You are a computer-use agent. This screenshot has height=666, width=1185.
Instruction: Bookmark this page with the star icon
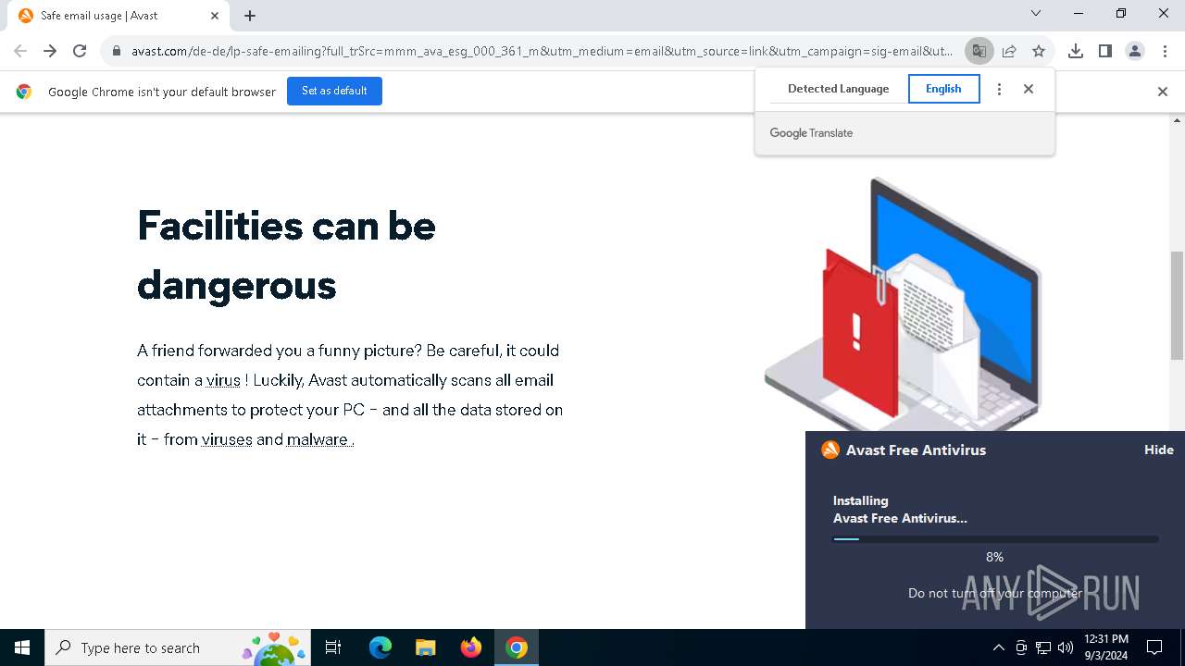(x=1039, y=51)
